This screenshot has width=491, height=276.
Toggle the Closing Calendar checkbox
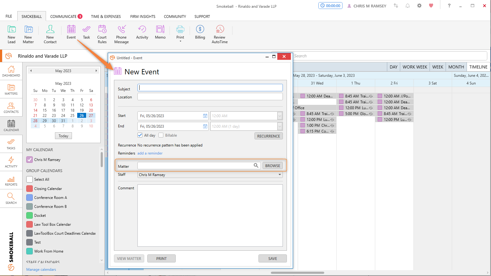point(30,188)
